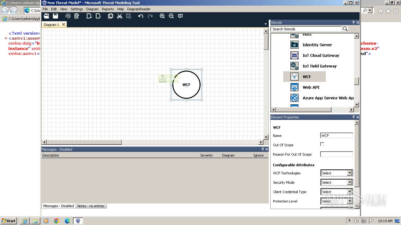Screen dimensions: 401x225
Task: Click the Copy icon in toolbar
Action: [x=111, y=16]
